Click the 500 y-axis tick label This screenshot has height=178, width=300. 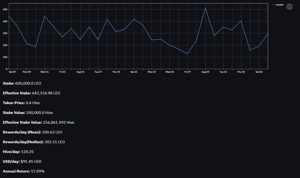click(5, 9)
